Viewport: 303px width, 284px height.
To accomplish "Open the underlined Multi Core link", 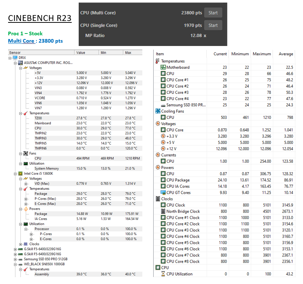I will pos(21,41).
